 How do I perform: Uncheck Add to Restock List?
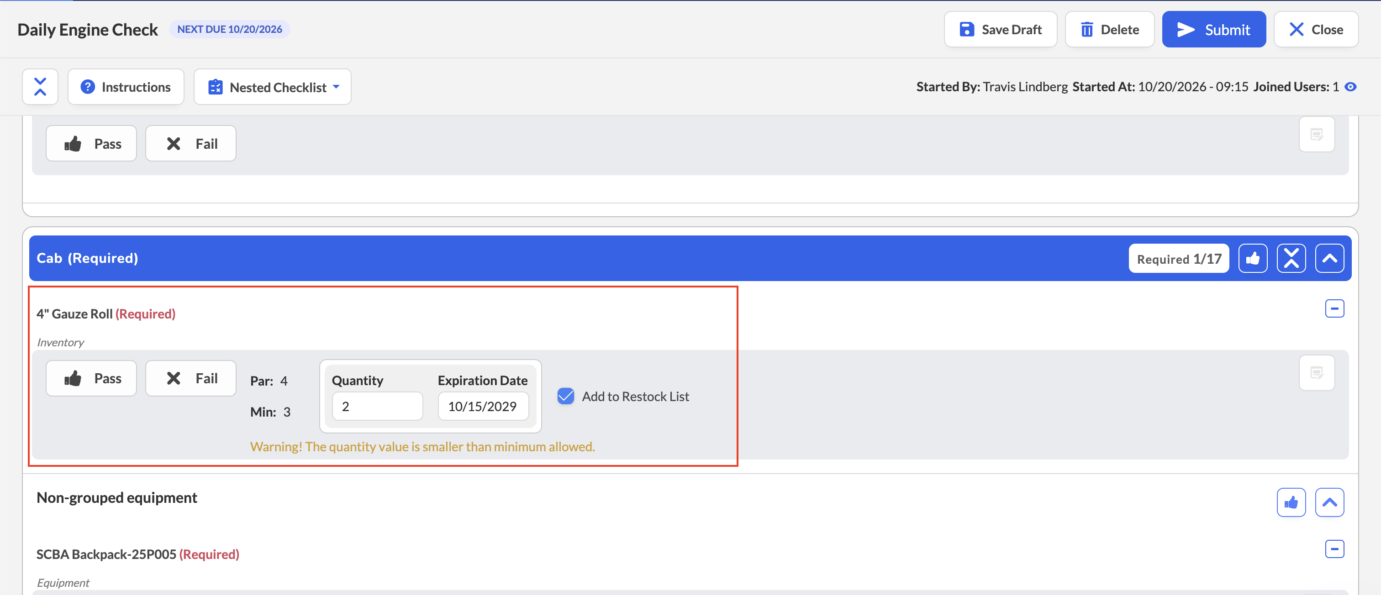[x=565, y=397]
